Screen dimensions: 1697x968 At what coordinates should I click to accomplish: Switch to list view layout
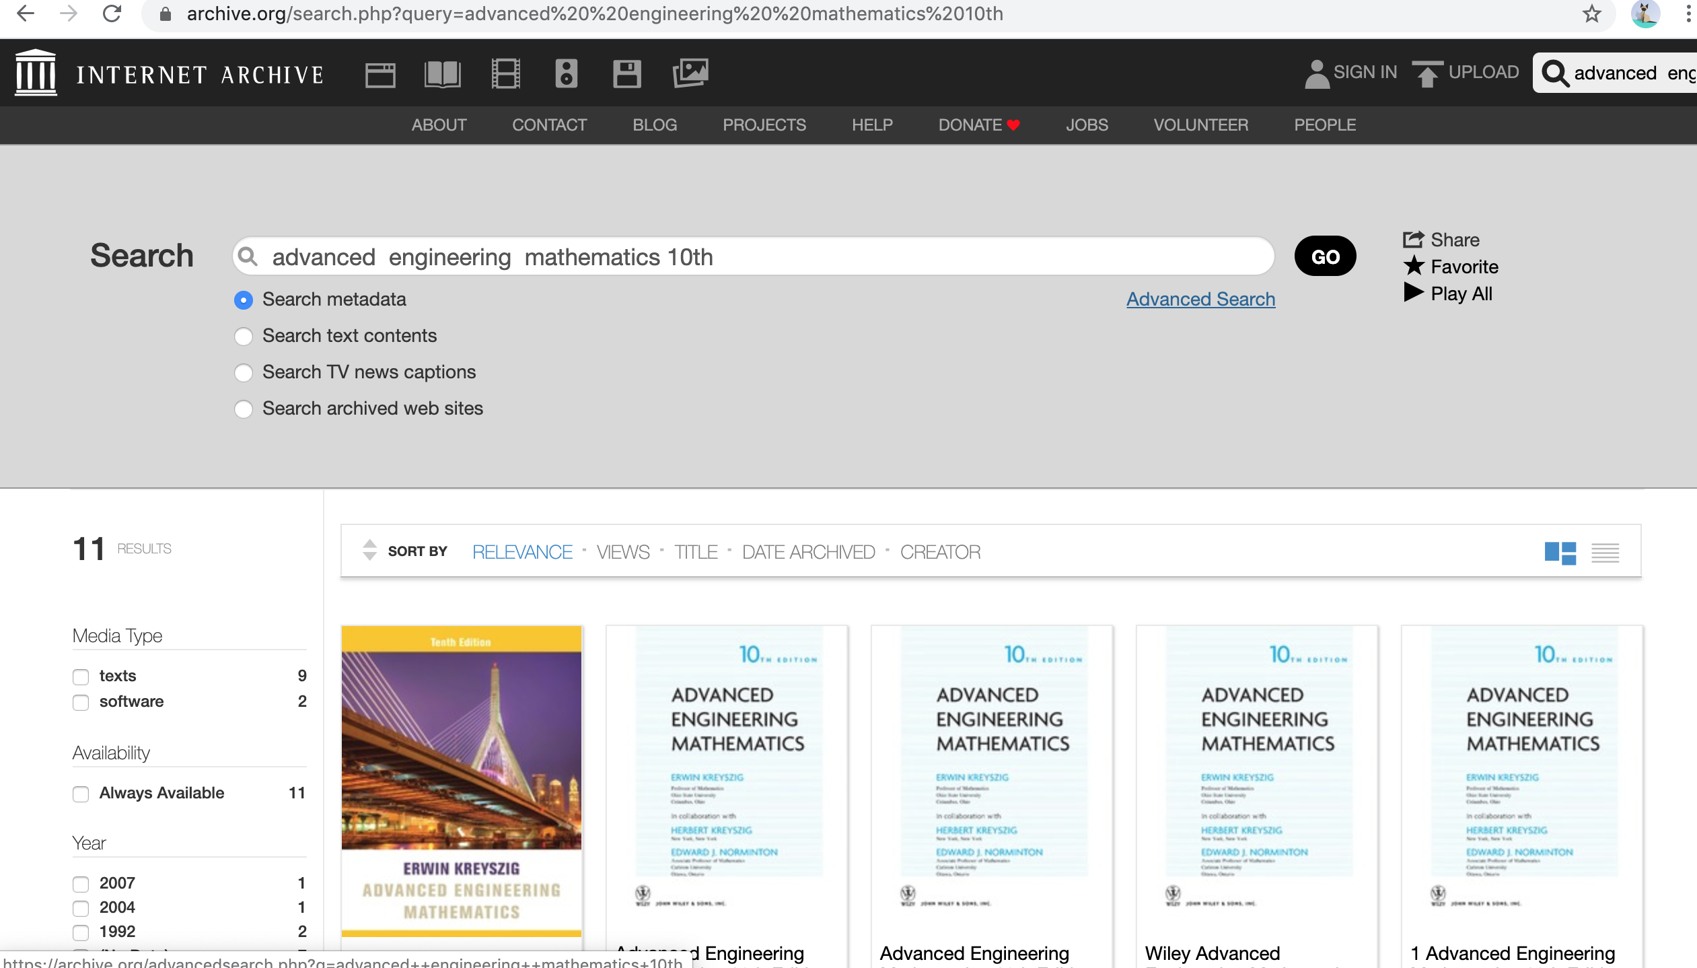pyautogui.click(x=1605, y=553)
